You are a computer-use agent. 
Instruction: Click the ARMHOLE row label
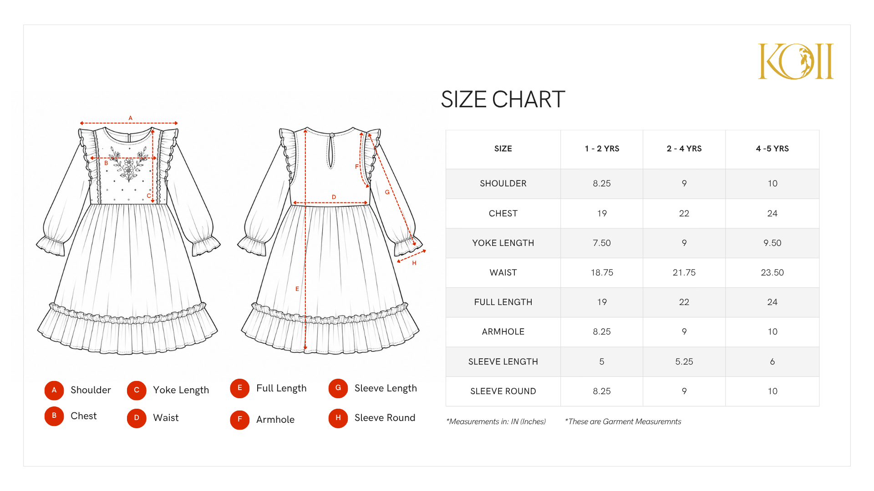coord(503,331)
